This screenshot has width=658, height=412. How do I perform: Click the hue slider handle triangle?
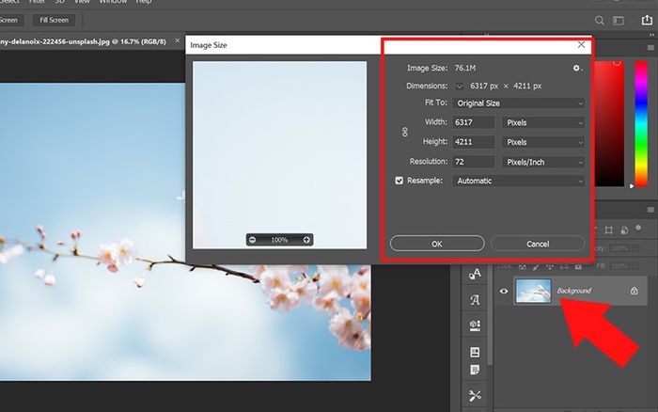(632, 185)
